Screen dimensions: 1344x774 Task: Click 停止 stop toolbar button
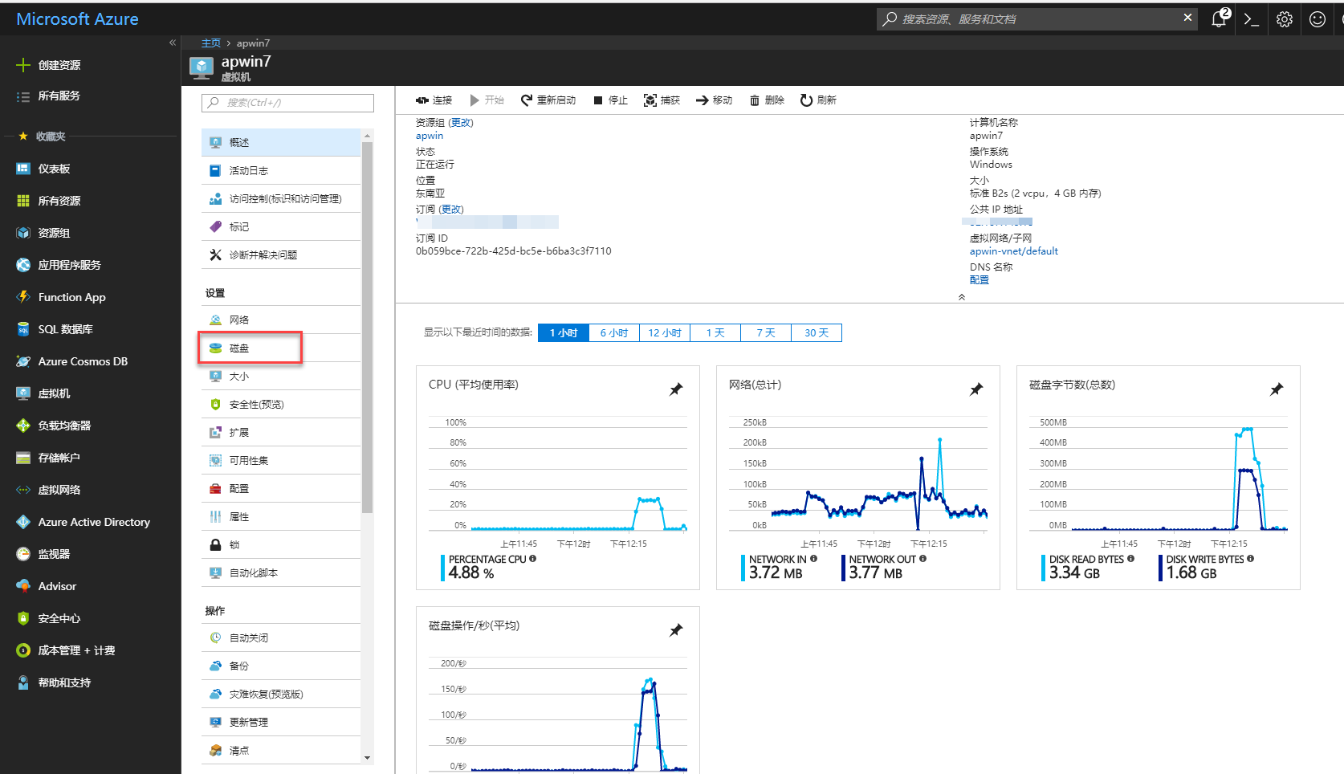(x=610, y=100)
